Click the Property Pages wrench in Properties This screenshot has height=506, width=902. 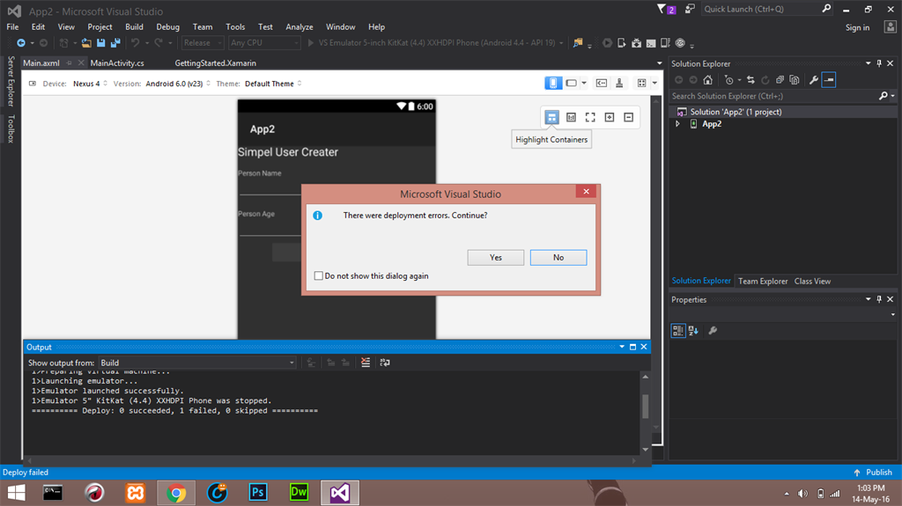[712, 331]
